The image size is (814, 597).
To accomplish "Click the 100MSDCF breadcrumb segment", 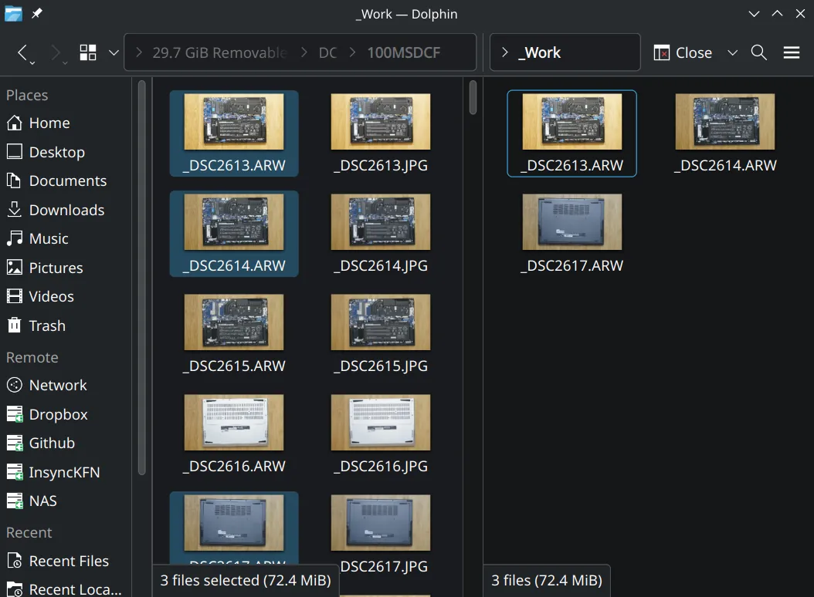I will tap(403, 52).
